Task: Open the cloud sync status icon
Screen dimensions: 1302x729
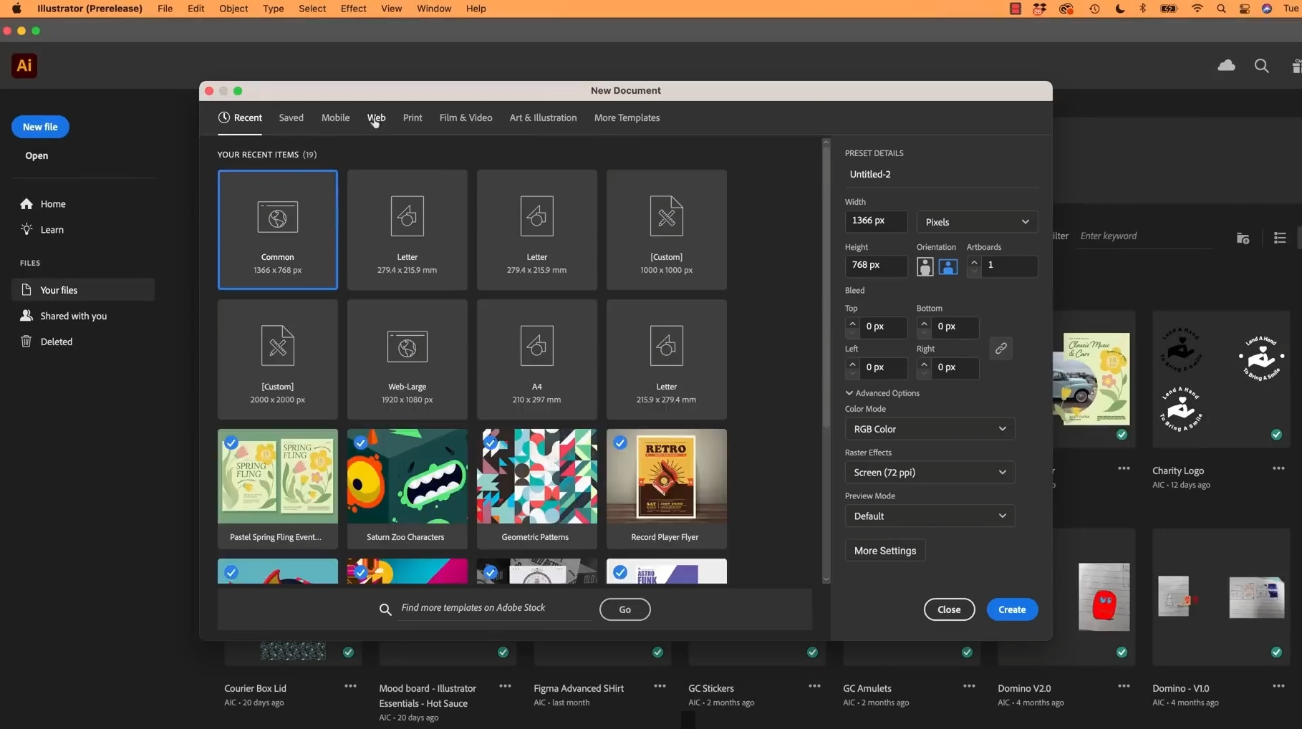Action: pyautogui.click(x=1226, y=66)
